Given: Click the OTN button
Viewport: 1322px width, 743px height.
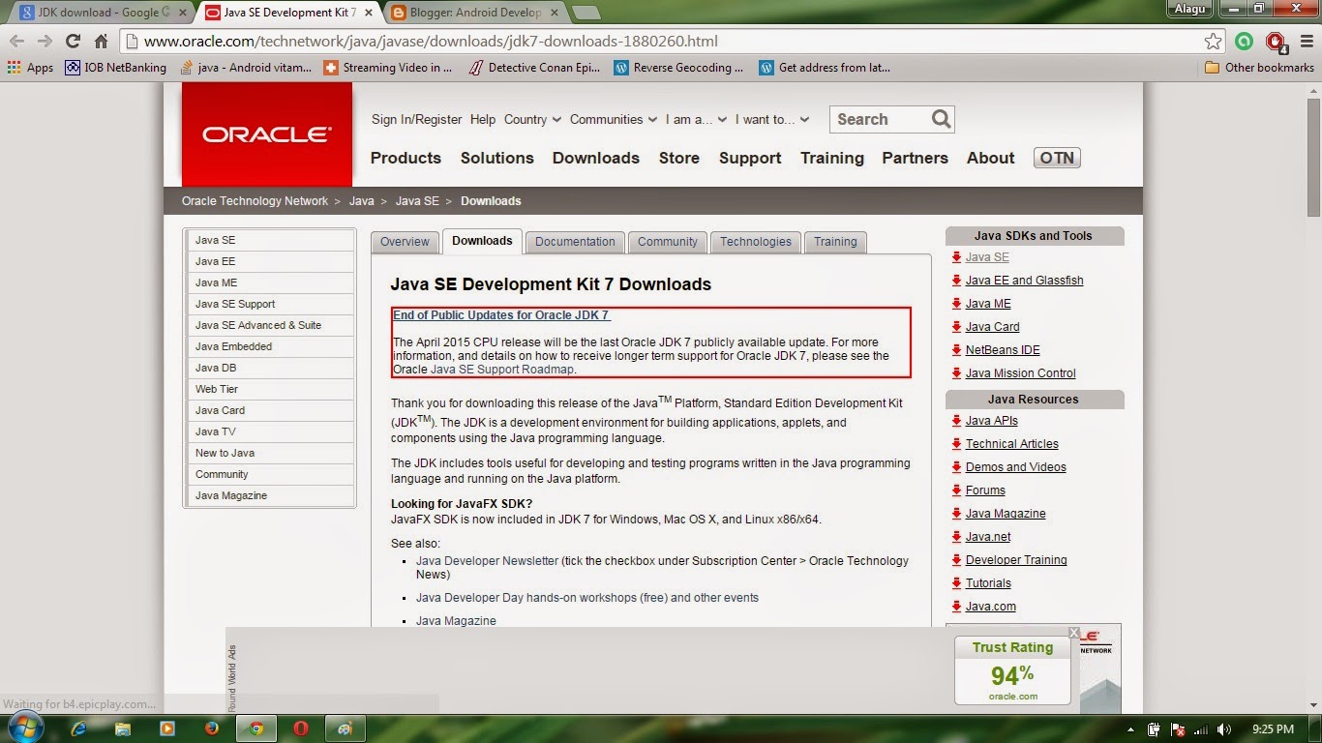Looking at the screenshot, I should (1057, 158).
